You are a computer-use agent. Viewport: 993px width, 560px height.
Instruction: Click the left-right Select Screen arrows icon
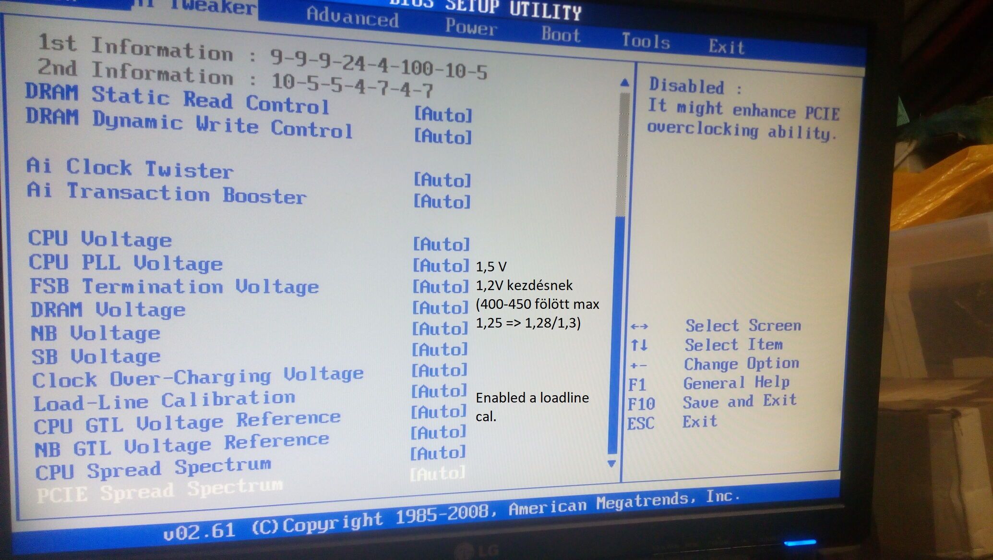point(639,327)
